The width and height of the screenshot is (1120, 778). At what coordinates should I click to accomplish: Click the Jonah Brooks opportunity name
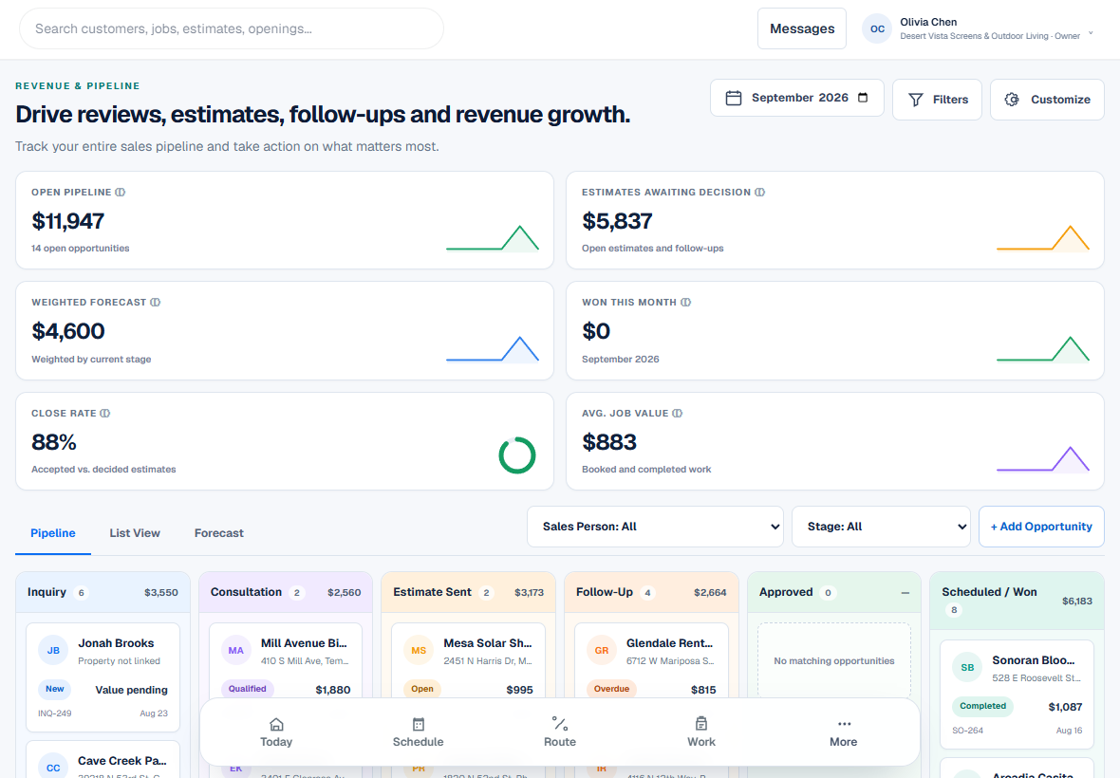click(x=116, y=643)
